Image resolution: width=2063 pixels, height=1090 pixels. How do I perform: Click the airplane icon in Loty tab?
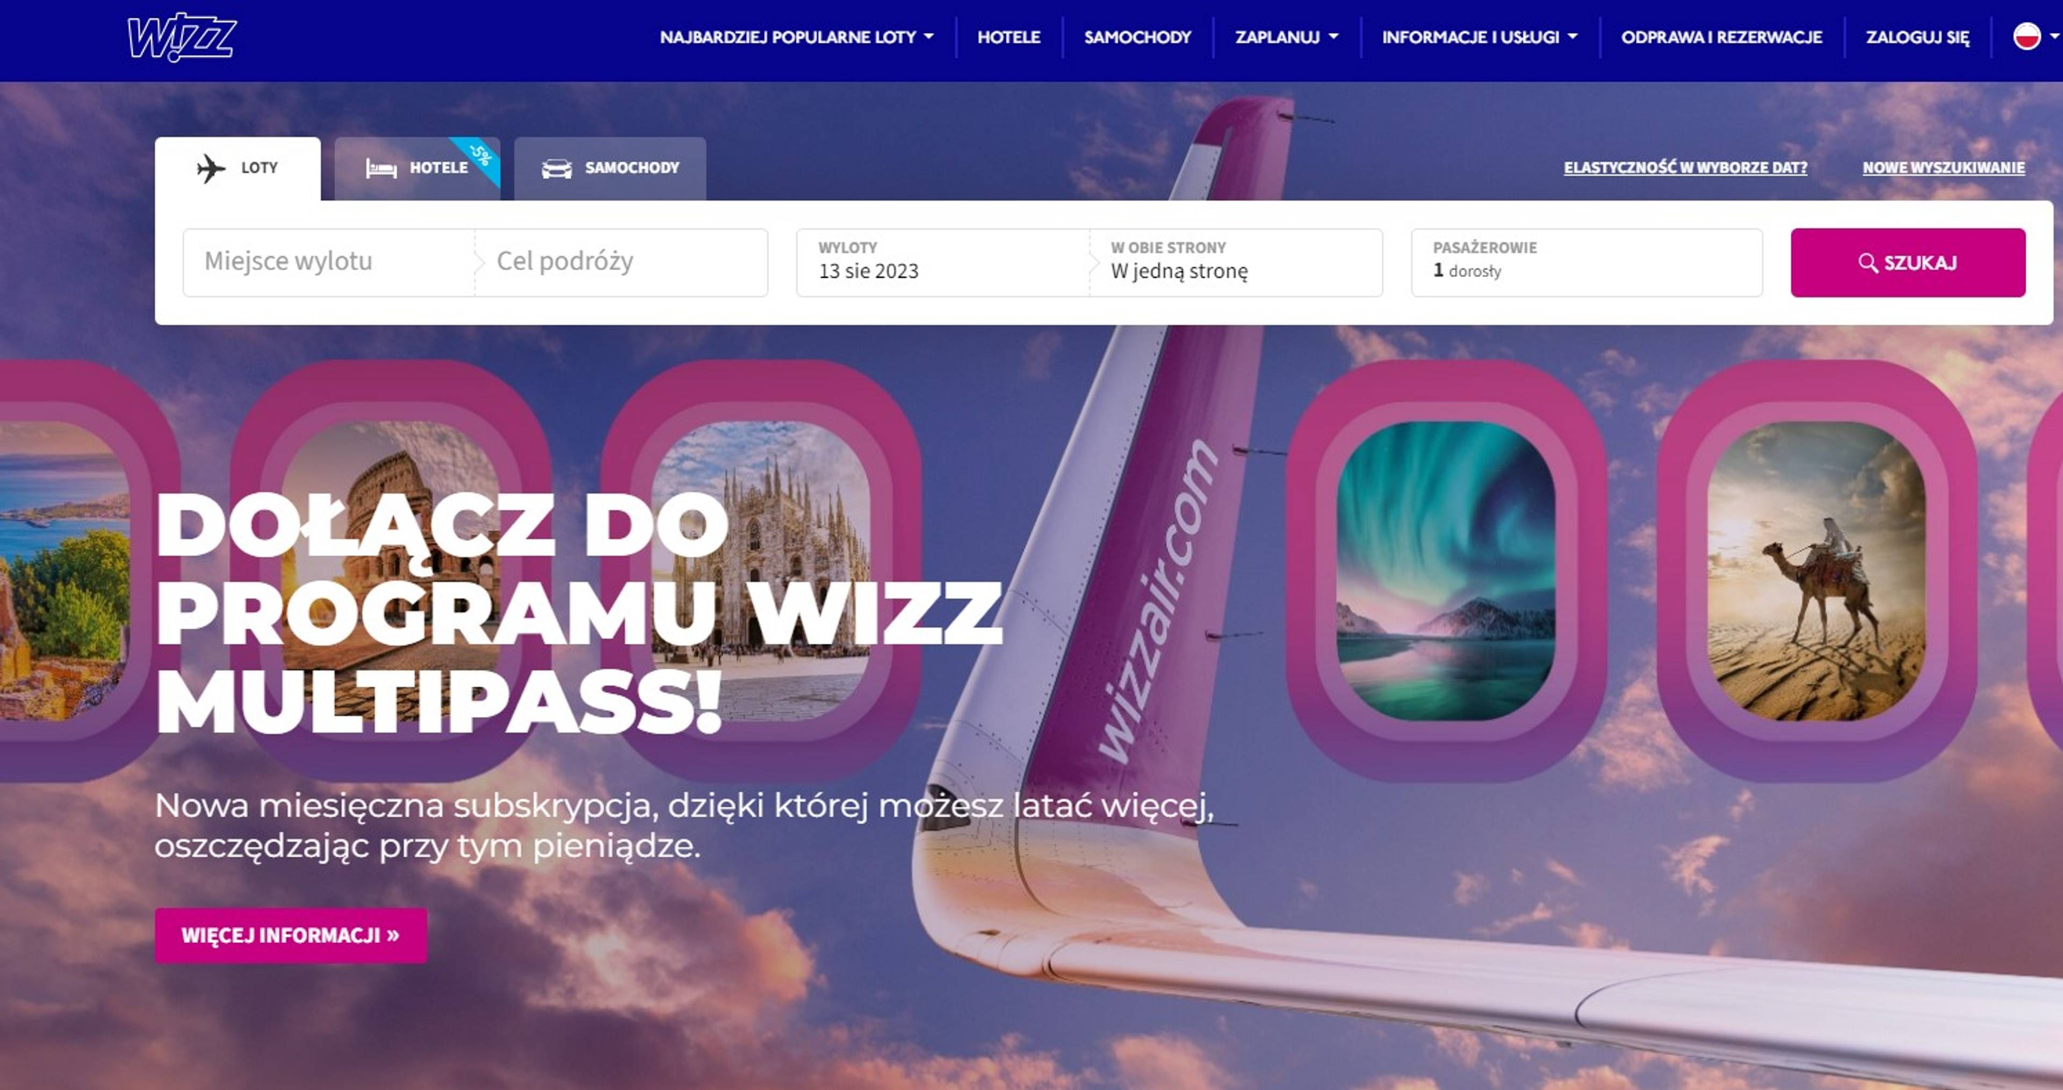click(x=211, y=168)
